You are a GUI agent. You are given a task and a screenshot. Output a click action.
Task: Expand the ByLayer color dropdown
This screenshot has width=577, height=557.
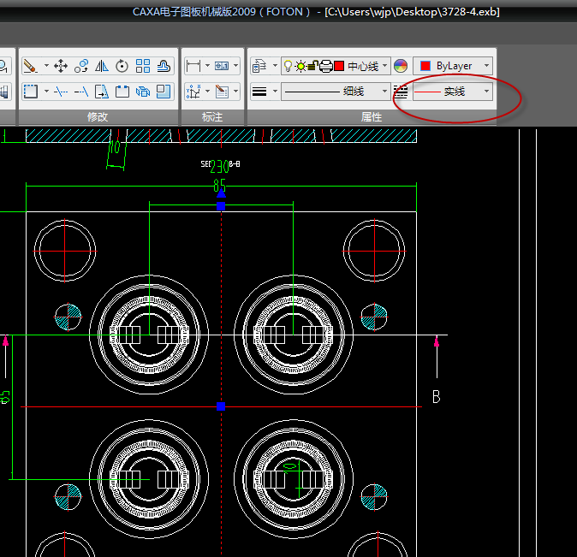click(486, 66)
